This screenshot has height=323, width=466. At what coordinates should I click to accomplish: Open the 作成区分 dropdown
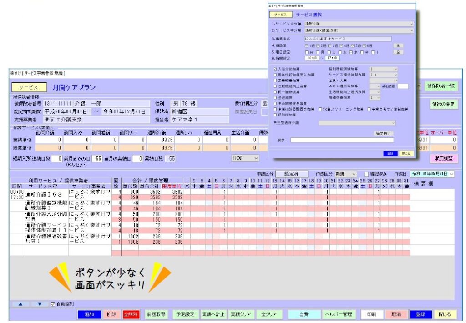click(x=355, y=174)
